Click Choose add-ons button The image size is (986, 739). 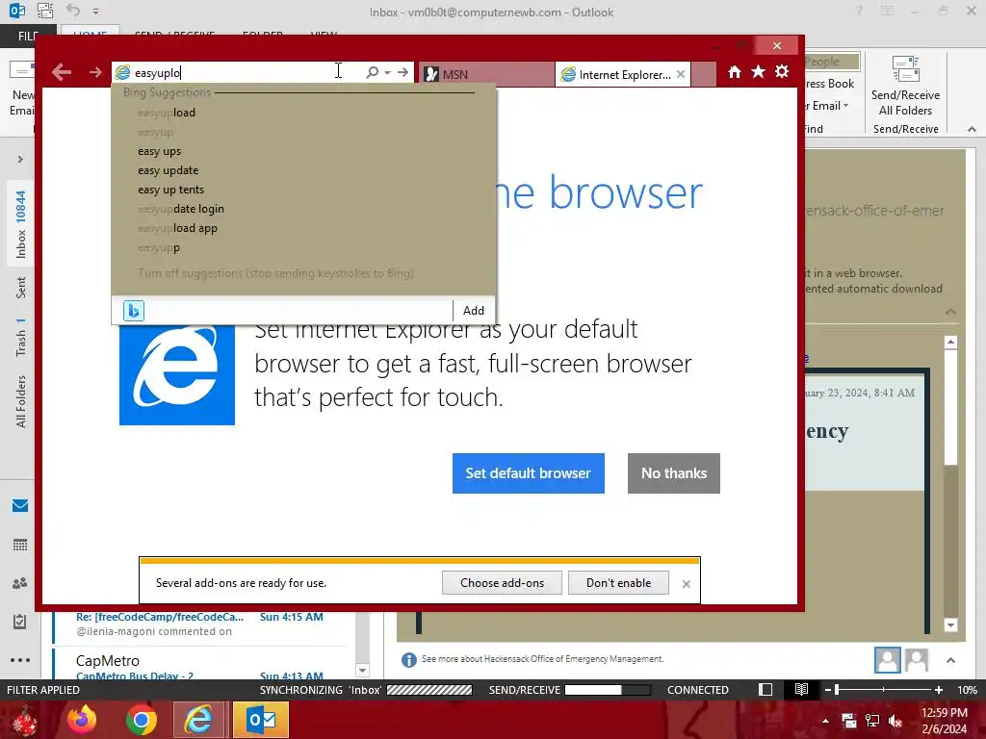click(502, 582)
